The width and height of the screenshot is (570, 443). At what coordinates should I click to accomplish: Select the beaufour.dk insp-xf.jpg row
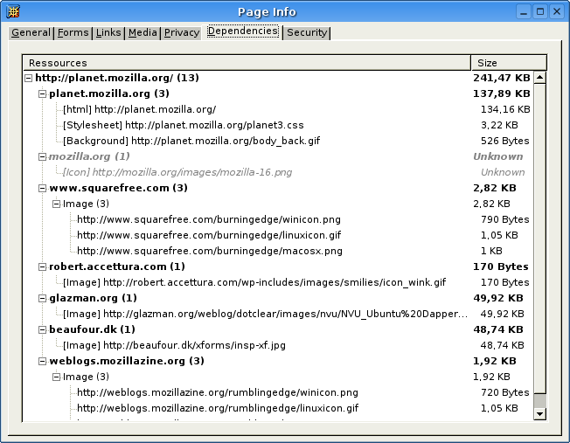pos(278,345)
